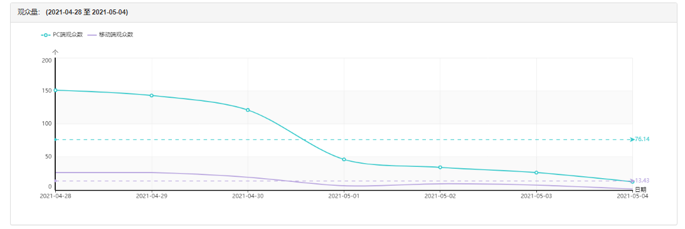
Task: Select the PC data point on 2021-04-29
Action: tap(152, 95)
